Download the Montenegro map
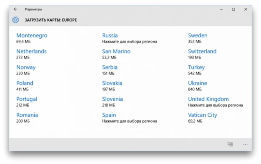The height and width of the screenshot is (164, 261). 32,38
